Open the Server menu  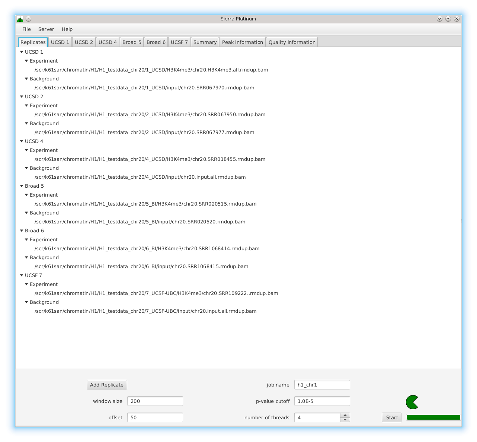[x=46, y=29]
